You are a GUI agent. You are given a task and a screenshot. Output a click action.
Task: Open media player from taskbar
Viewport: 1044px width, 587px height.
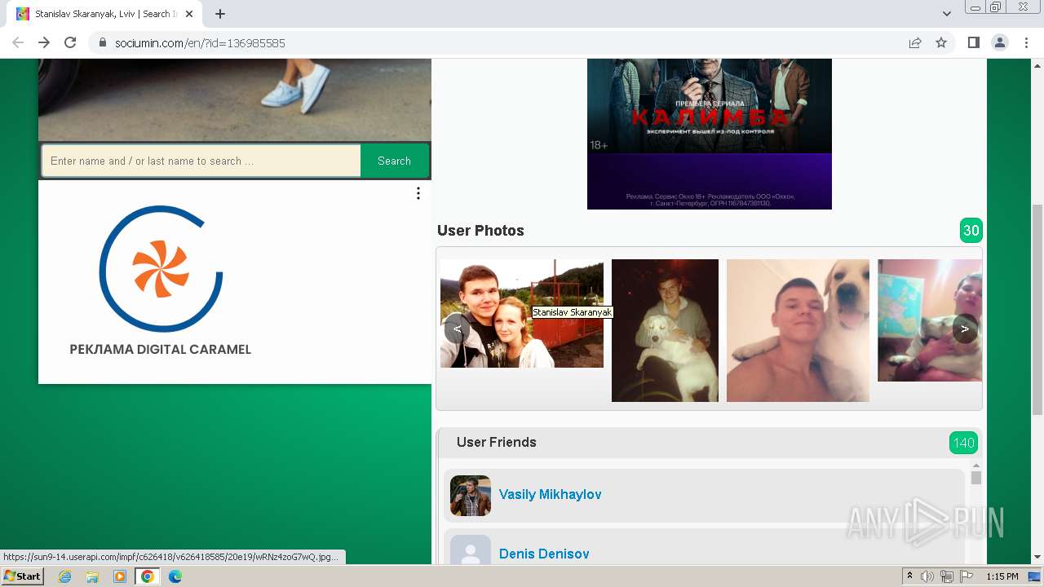120,576
